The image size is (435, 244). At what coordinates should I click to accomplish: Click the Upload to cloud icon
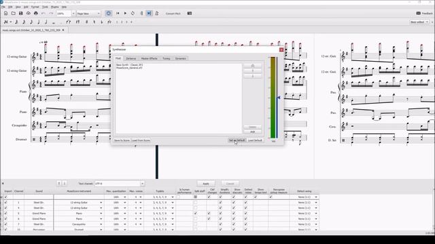tap(29, 14)
